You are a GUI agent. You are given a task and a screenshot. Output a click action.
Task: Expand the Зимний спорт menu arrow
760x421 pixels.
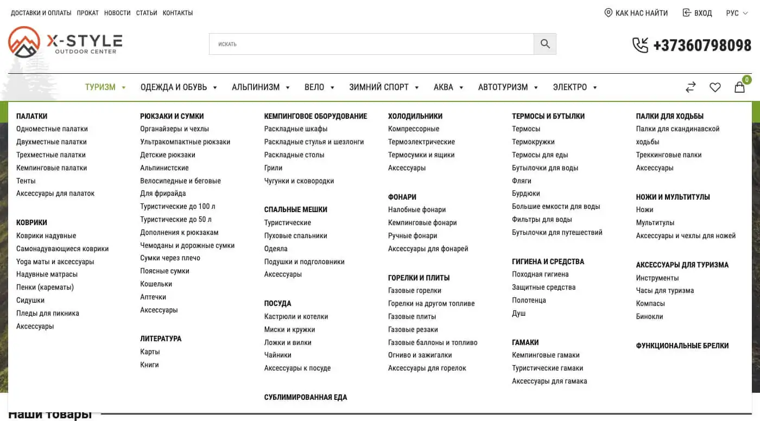point(417,87)
